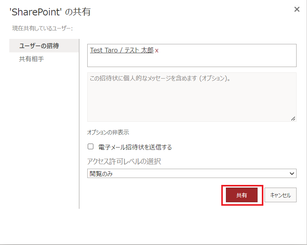Click the red 共有 button

pos(242,195)
